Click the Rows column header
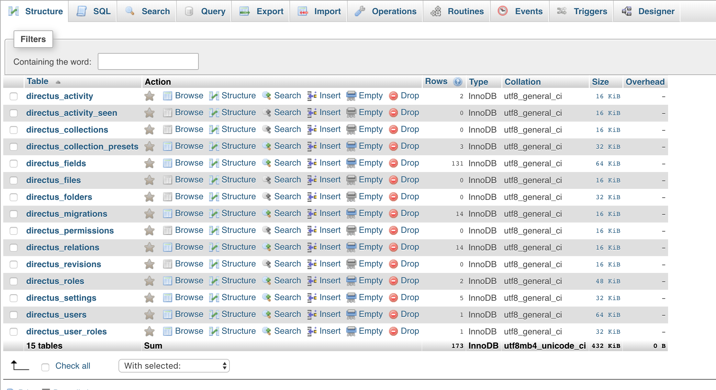Screen dimensions: 716x390 tap(436, 81)
